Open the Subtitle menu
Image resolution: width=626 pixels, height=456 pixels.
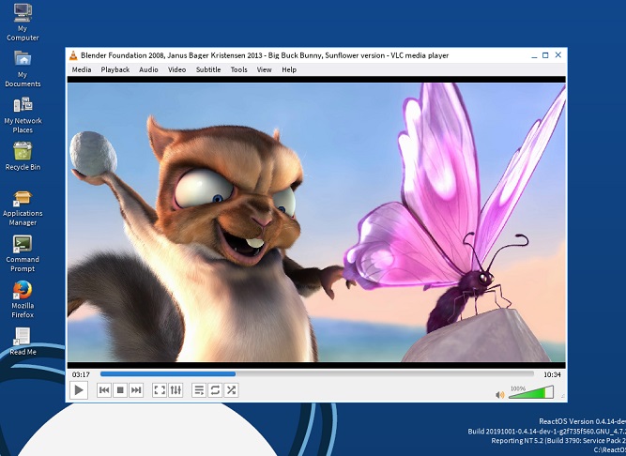pos(208,69)
